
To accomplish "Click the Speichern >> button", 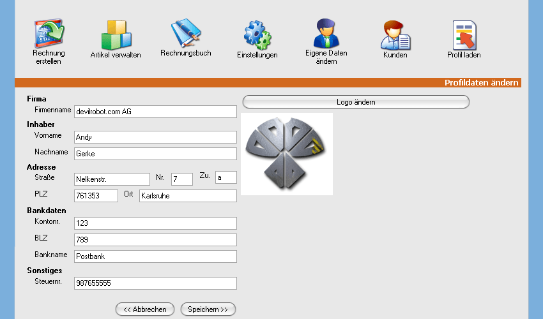I will [208, 309].
